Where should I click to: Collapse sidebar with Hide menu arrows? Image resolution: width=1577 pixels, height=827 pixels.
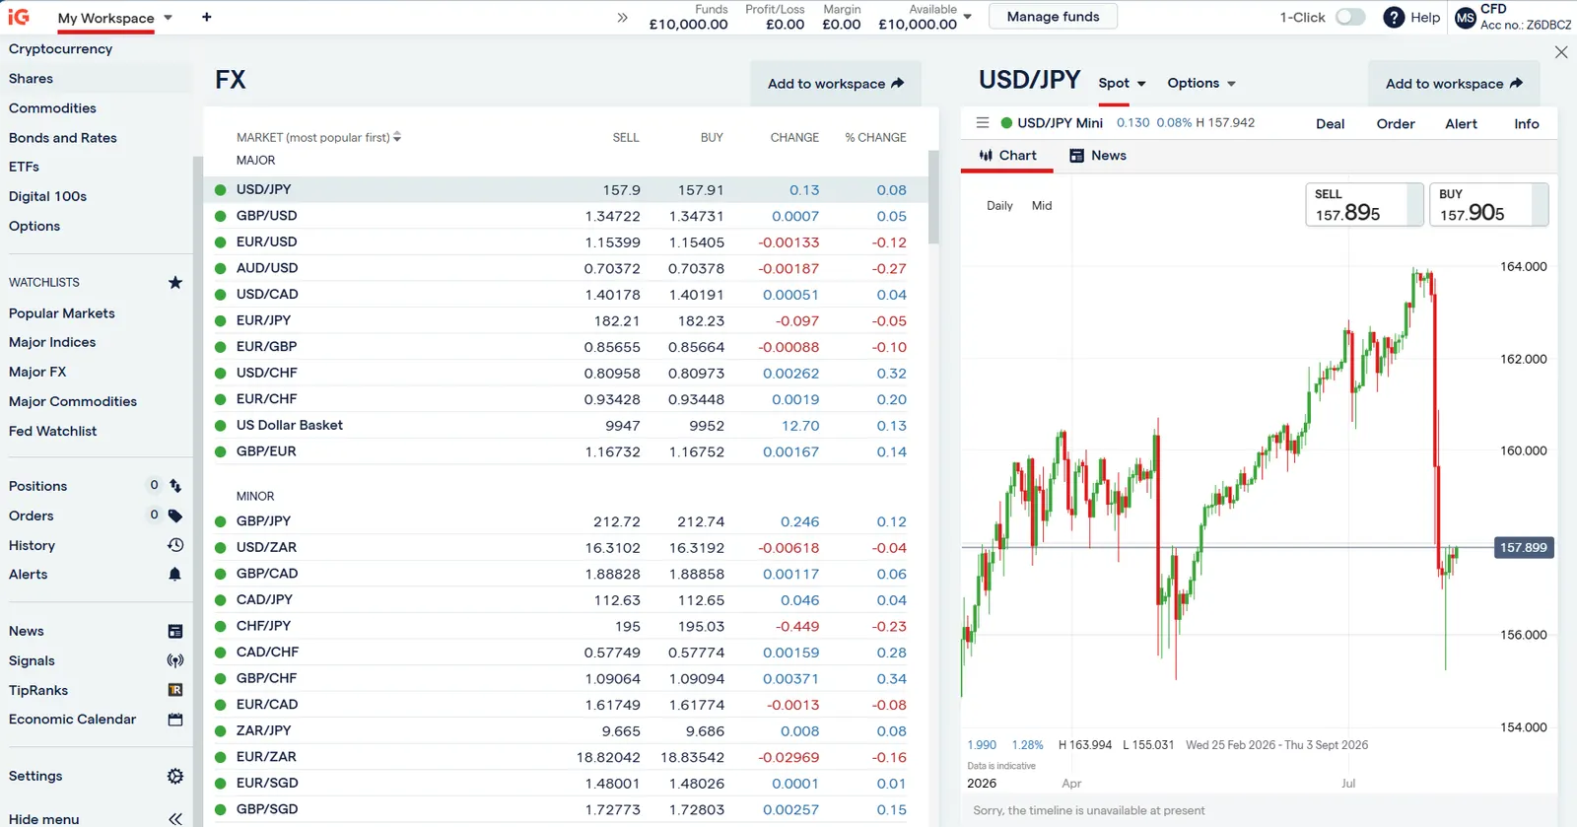(x=175, y=819)
